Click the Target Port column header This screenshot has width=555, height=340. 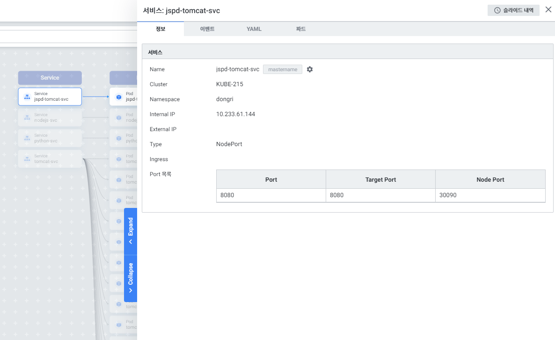click(x=380, y=179)
